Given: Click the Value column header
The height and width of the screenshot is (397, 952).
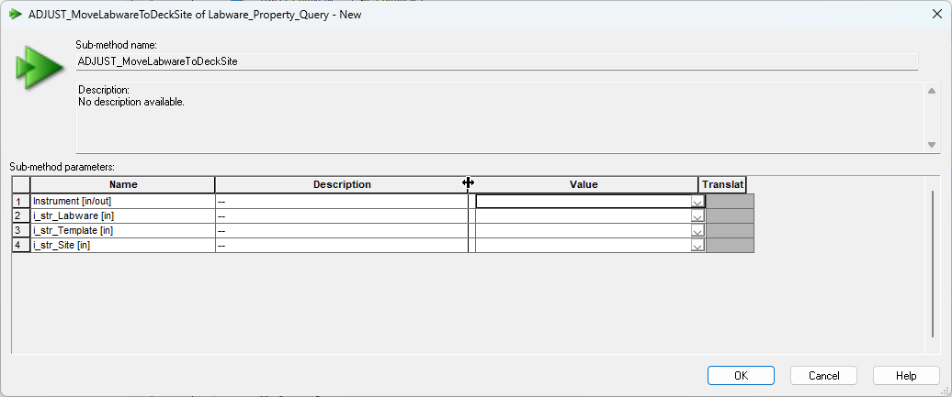Looking at the screenshot, I should click(584, 184).
